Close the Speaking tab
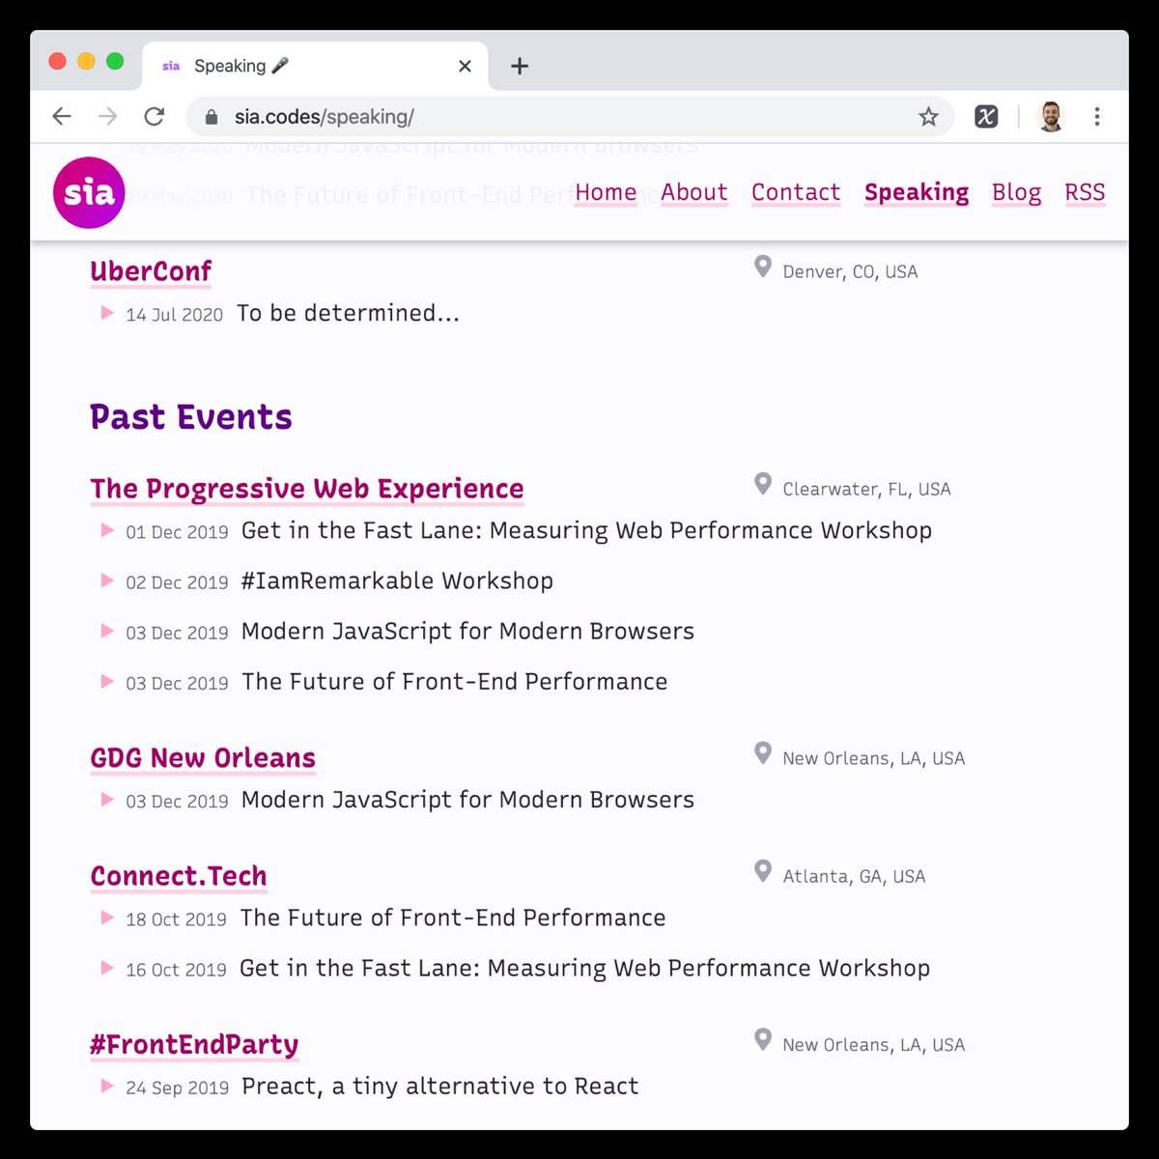 pos(465,66)
